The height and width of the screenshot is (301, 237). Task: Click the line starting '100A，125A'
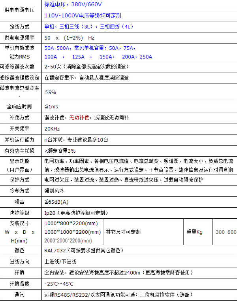[x=98, y=57]
